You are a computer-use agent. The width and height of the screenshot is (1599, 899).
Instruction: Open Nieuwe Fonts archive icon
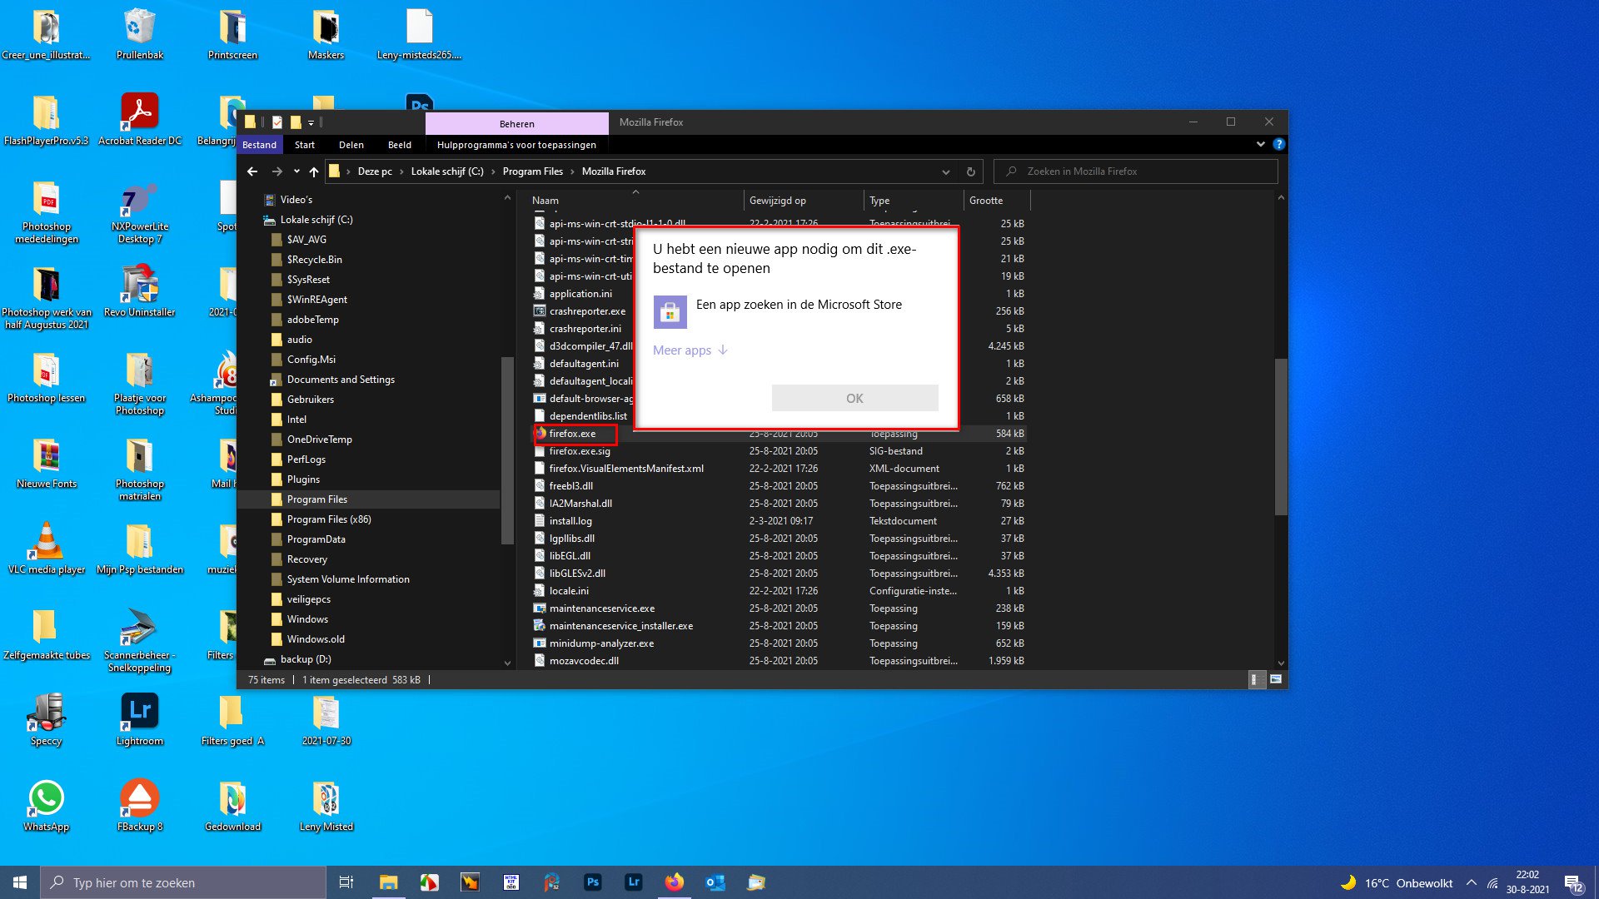(46, 463)
